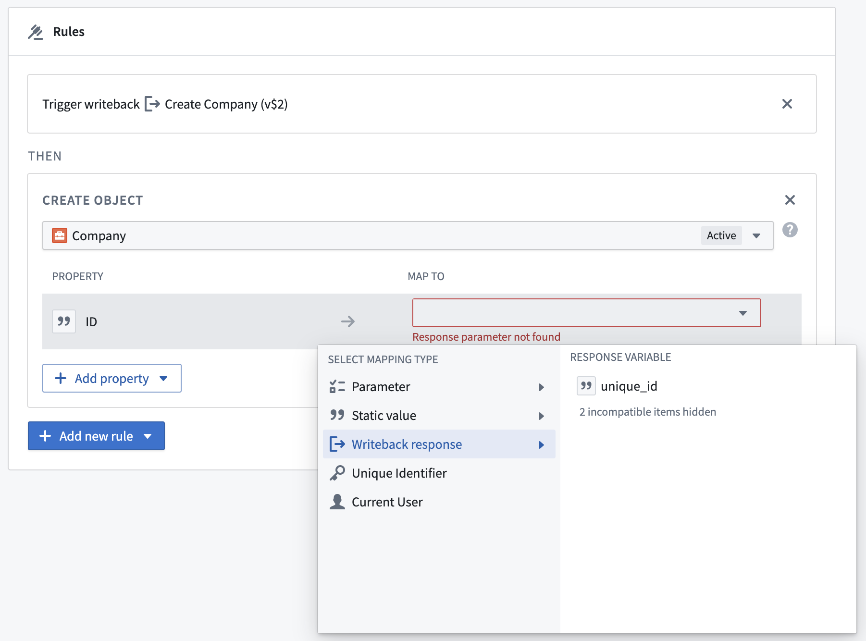Click the 'Response parameter not found' error

point(486,337)
